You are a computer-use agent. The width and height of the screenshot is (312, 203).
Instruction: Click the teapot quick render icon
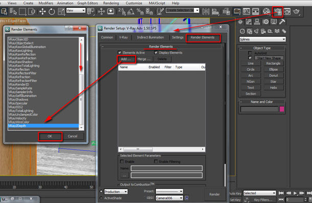[296, 11]
